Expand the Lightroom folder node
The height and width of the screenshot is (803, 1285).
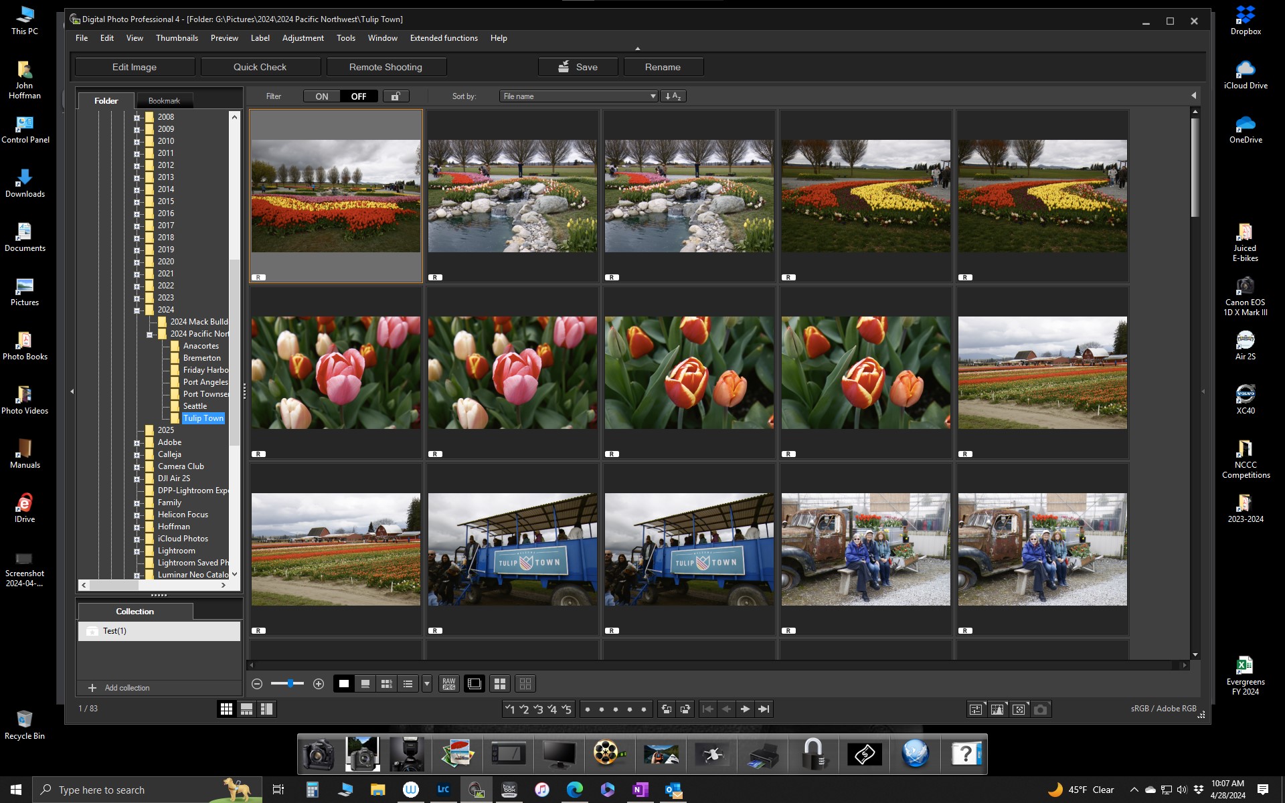click(x=139, y=551)
